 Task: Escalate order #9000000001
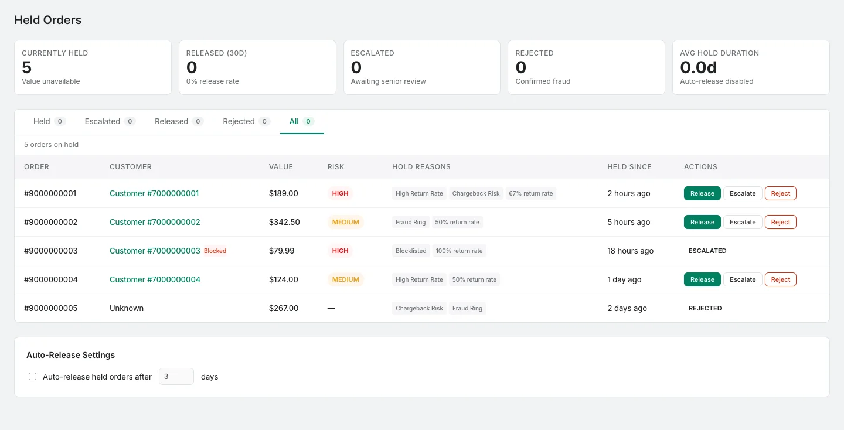pos(743,193)
